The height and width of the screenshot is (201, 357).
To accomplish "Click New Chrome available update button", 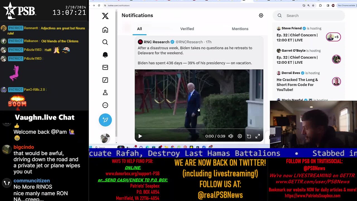I will click(346, 5).
